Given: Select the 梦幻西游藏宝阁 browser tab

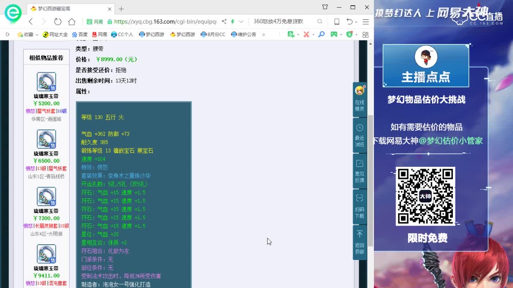Looking at the screenshot, I should coord(71,8).
